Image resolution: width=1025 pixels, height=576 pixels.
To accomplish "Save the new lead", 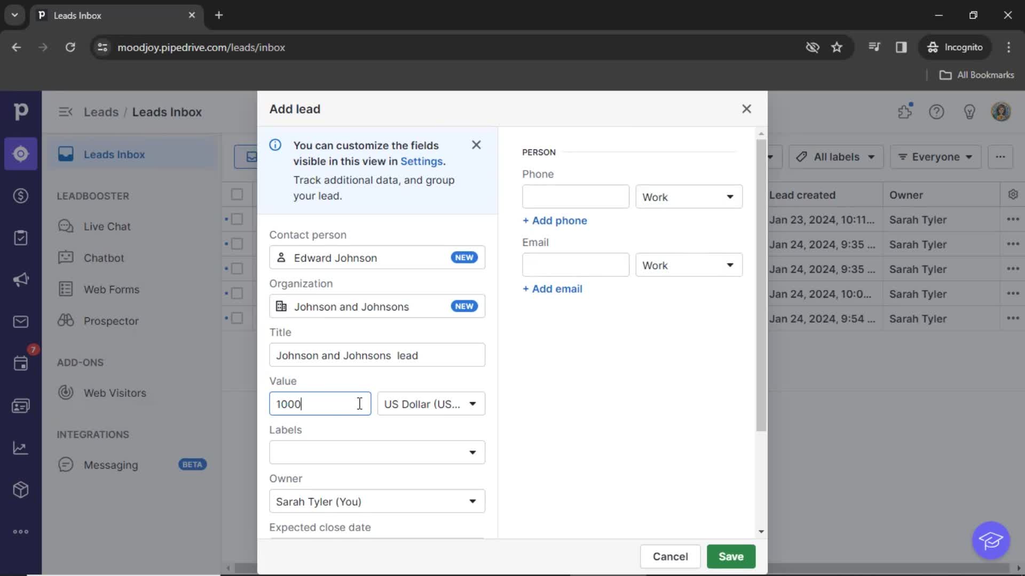I will 731,556.
